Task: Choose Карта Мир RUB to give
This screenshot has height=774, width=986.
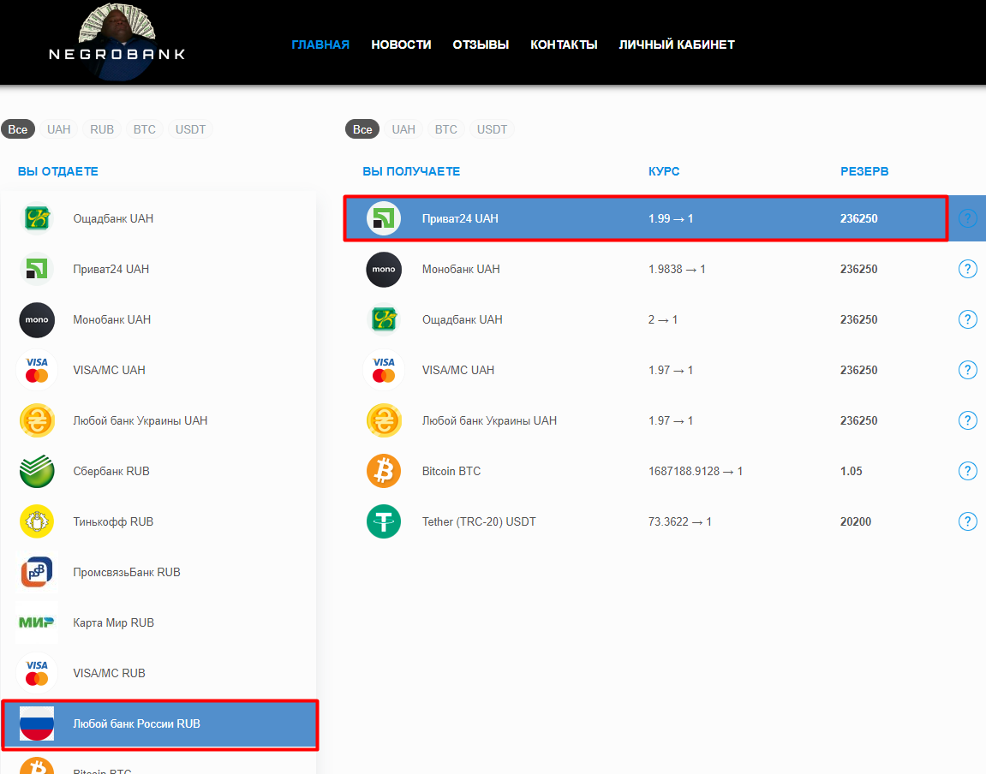Action: pyautogui.click(x=158, y=622)
